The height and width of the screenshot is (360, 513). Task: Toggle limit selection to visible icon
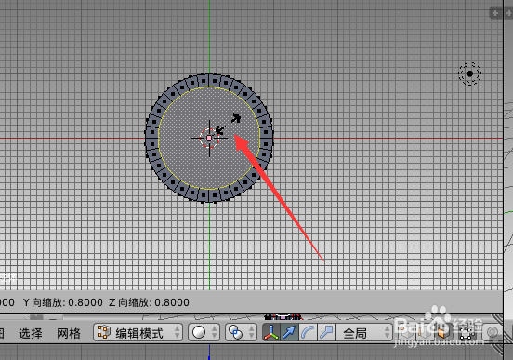tap(467, 332)
